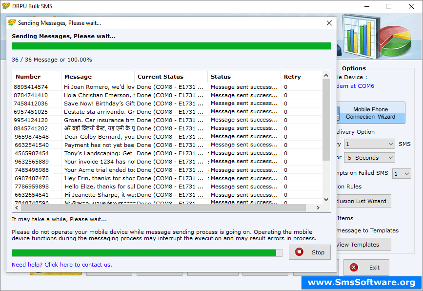Select row with number 9954124120
The image size is (423, 291).
[167, 120]
